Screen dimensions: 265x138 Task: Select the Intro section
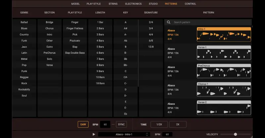(x=49, y=34)
